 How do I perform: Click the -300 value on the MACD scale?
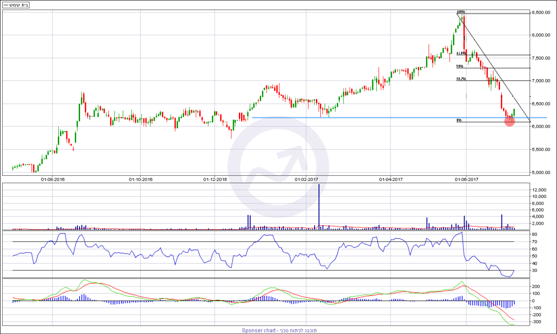point(537,322)
